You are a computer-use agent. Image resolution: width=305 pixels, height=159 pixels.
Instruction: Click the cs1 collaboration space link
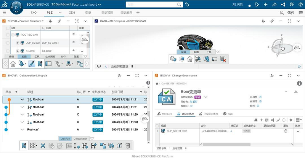click(186, 106)
